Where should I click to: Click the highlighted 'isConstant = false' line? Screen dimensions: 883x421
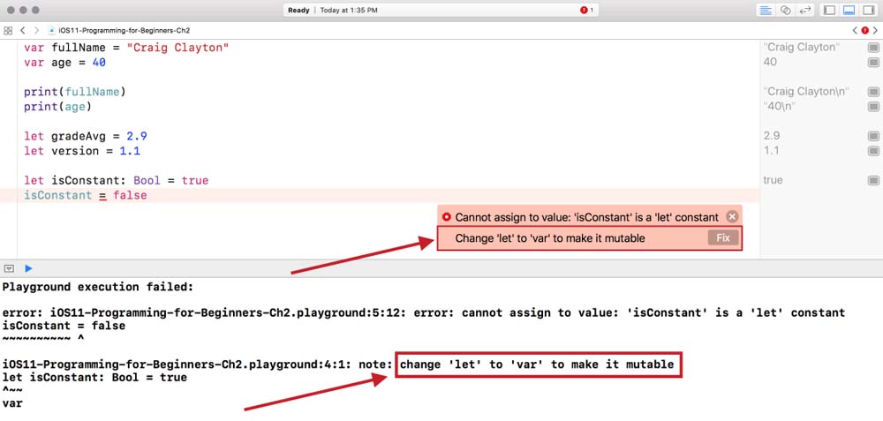[85, 195]
